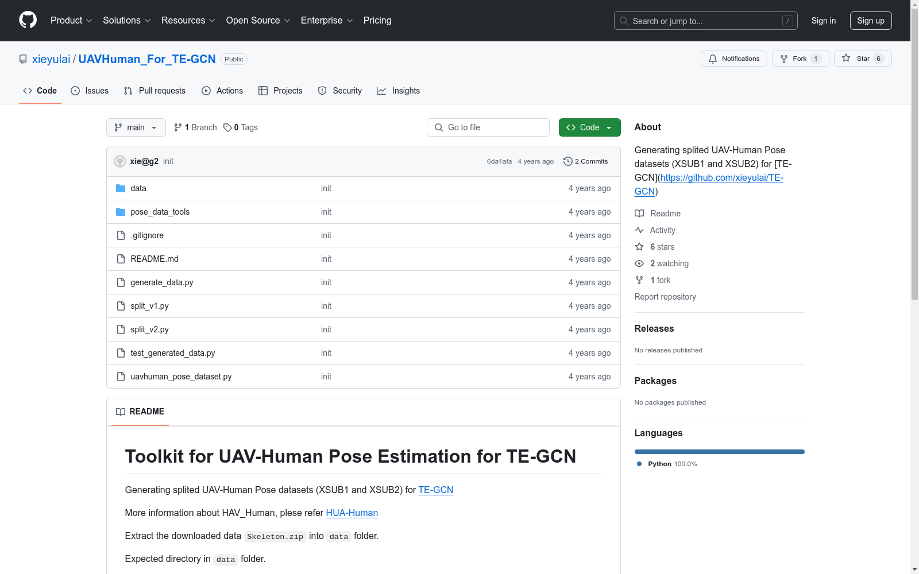
Task: Expand the Enterprise menu
Action: point(327,20)
